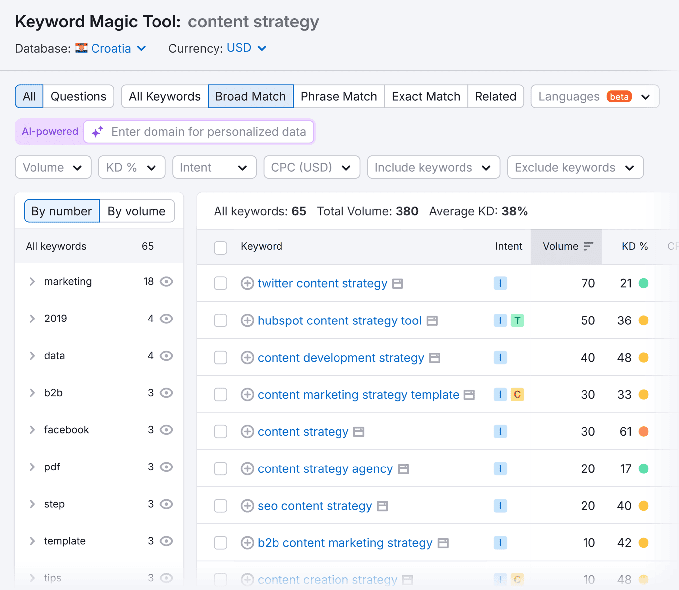Expand the marketing keyword group
Screen dimensions: 679x590
click(32, 281)
